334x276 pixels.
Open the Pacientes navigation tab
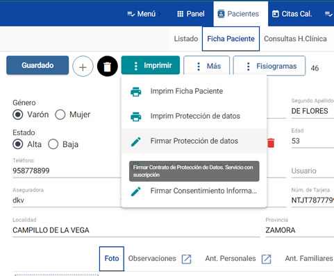[x=241, y=14]
